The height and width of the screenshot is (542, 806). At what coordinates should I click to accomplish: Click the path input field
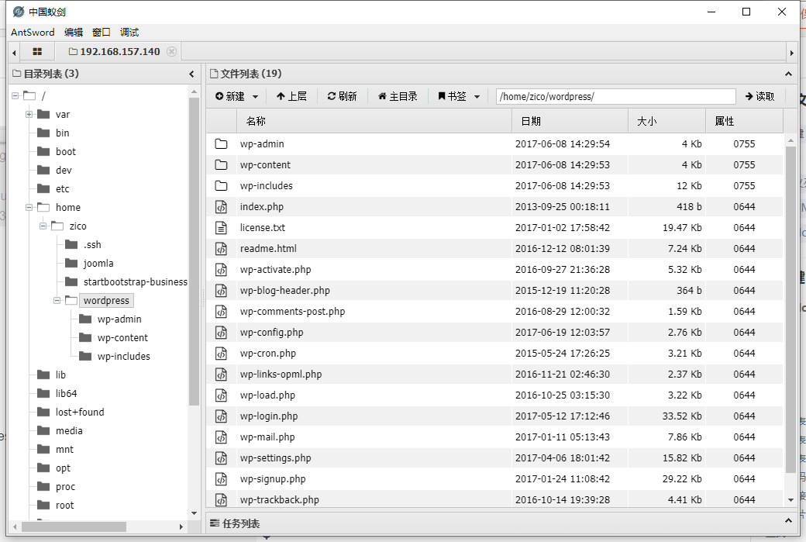click(x=615, y=96)
